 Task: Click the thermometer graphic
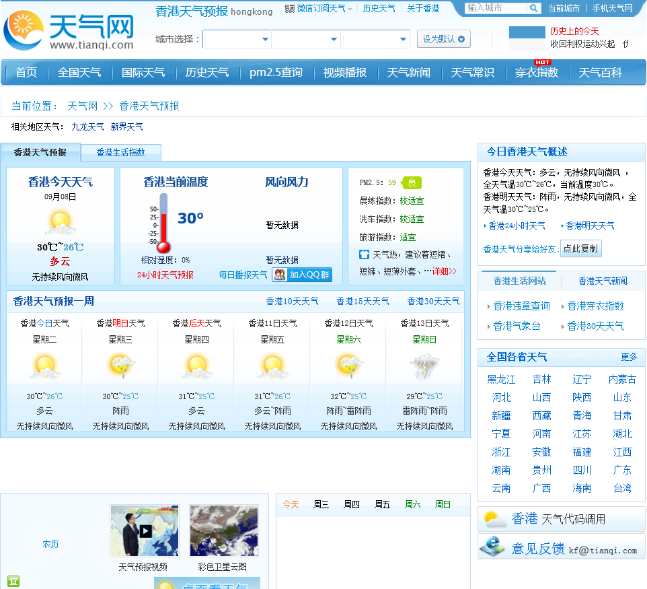[163, 223]
